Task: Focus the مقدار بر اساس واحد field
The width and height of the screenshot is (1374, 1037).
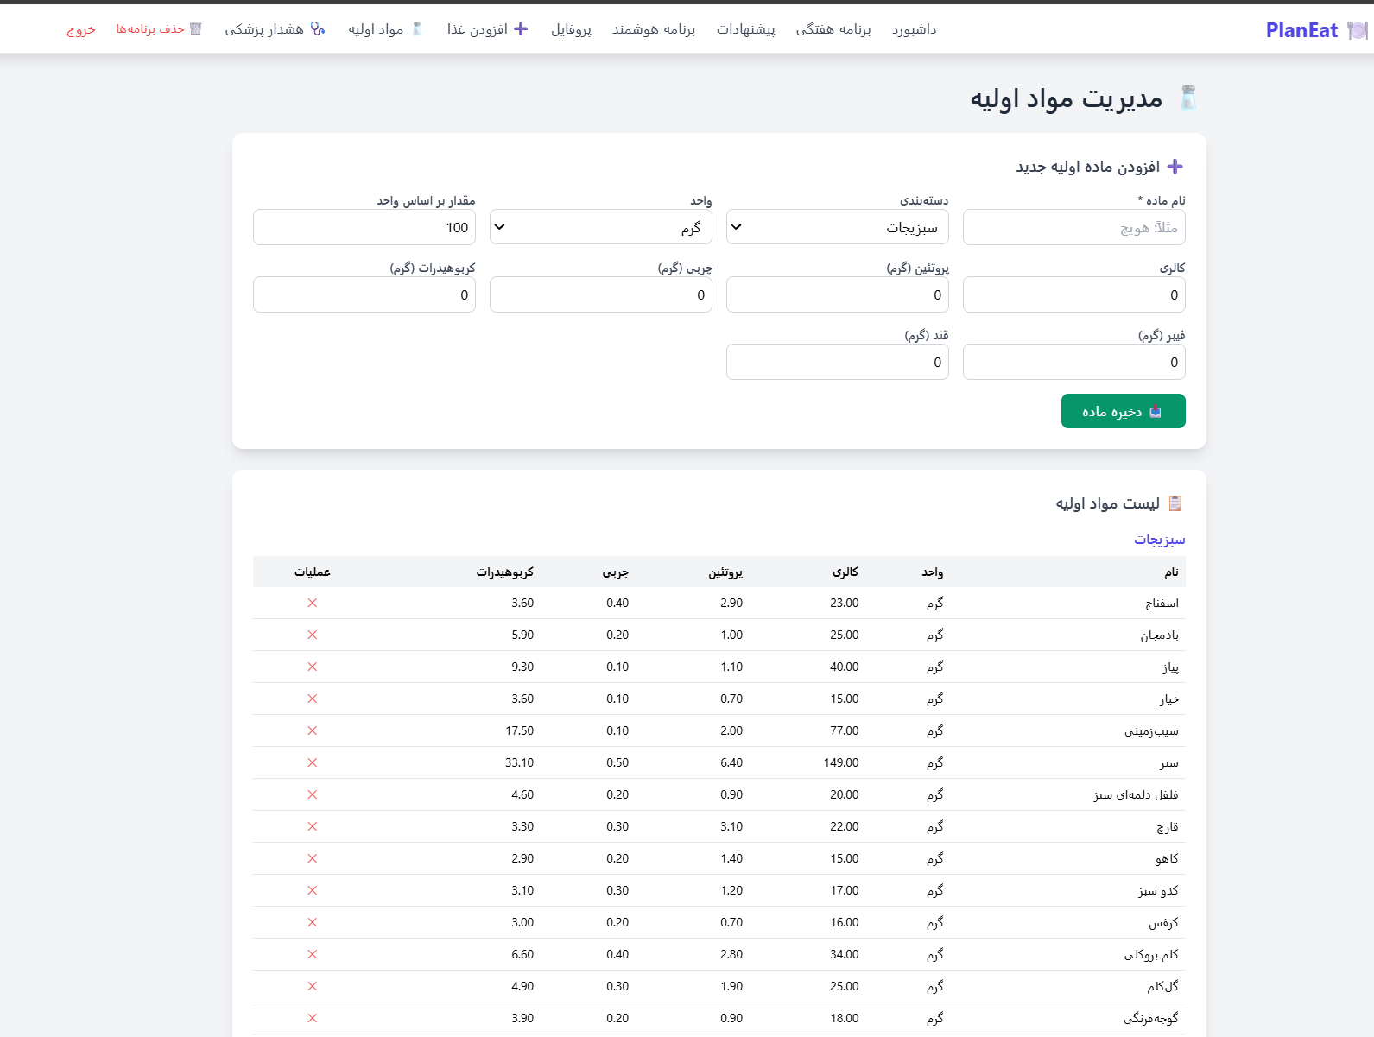Action: tap(364, 227)
